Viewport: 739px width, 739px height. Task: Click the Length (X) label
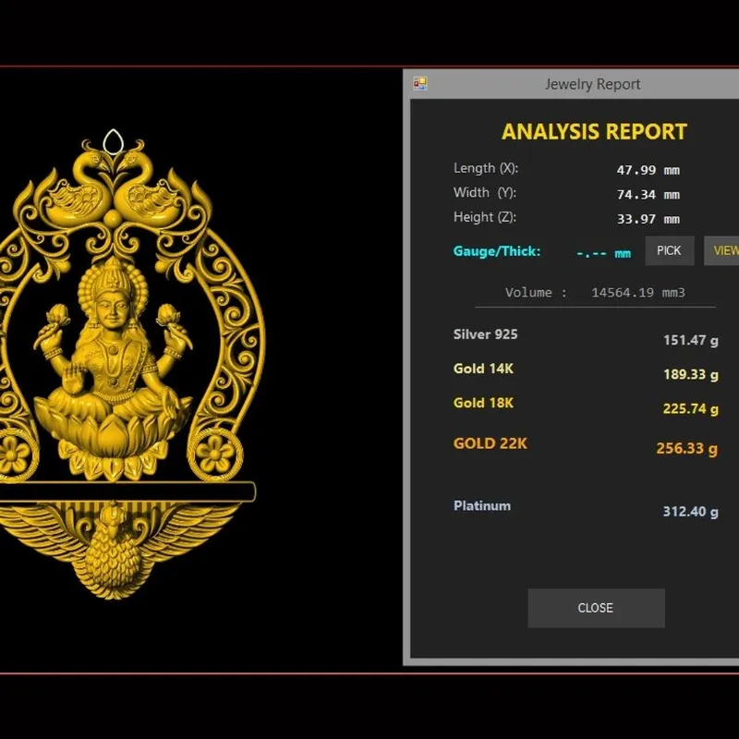486,168
